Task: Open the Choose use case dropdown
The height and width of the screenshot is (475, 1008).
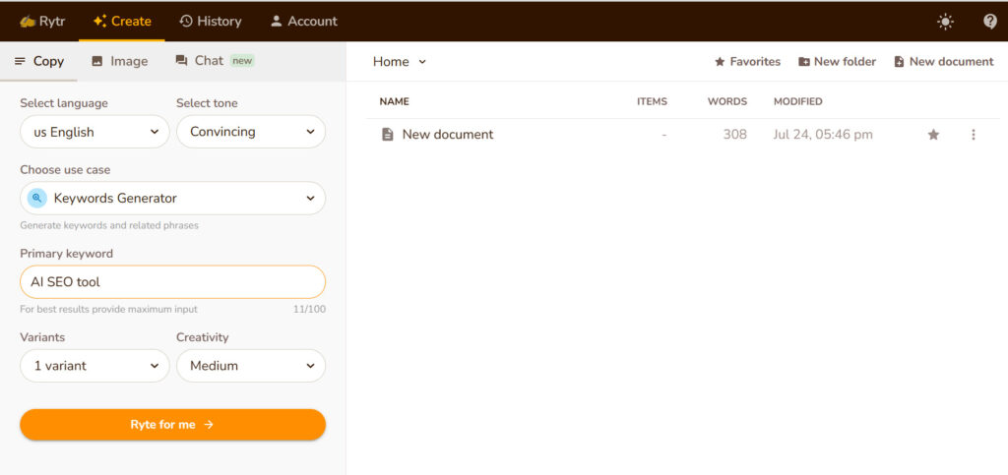Action: tap(172, 199)
